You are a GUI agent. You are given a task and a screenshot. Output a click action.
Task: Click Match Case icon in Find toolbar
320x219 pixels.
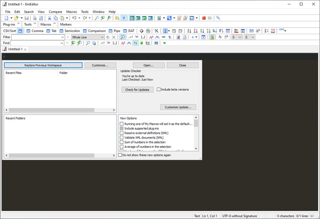point(123,43)
